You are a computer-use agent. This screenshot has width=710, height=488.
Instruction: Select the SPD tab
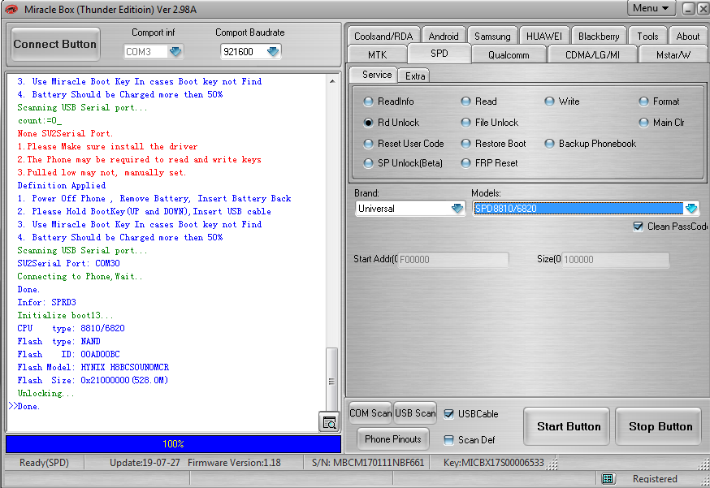pos(439,54)
